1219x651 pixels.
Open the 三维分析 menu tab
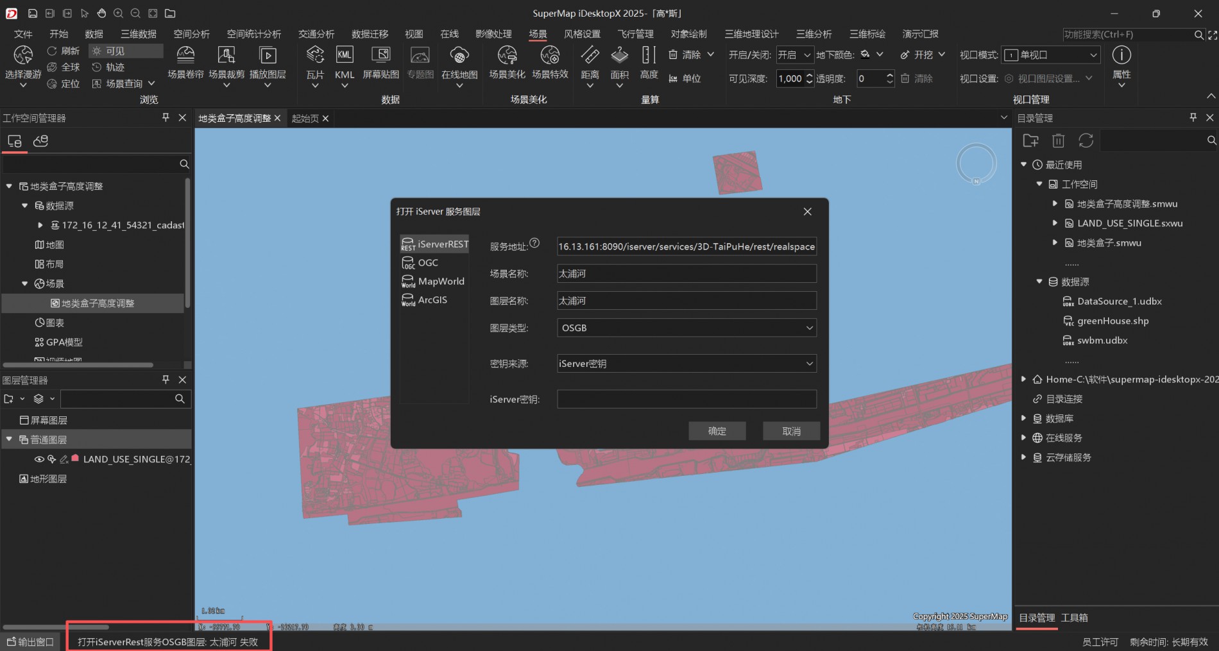[814, 34]
